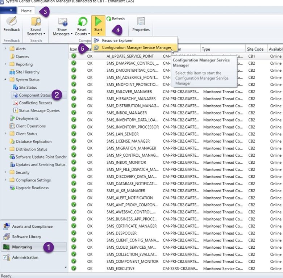
Task: Open the Properties ribbon icon
Action: coord(141,22)
